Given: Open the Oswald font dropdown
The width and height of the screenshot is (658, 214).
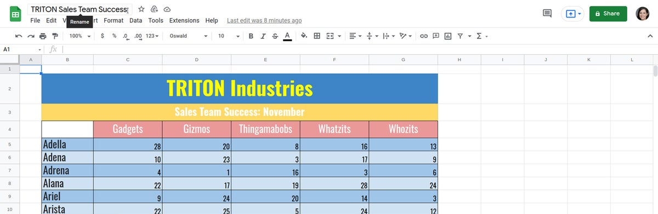Looking at the screenshot, I should coord(189,36).
